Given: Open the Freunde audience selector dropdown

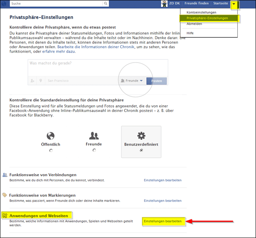Looking at the screenshot, I should (132, 81).
